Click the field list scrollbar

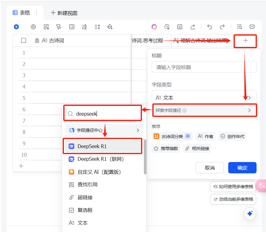pyautogui.click(x=145, y=157)
